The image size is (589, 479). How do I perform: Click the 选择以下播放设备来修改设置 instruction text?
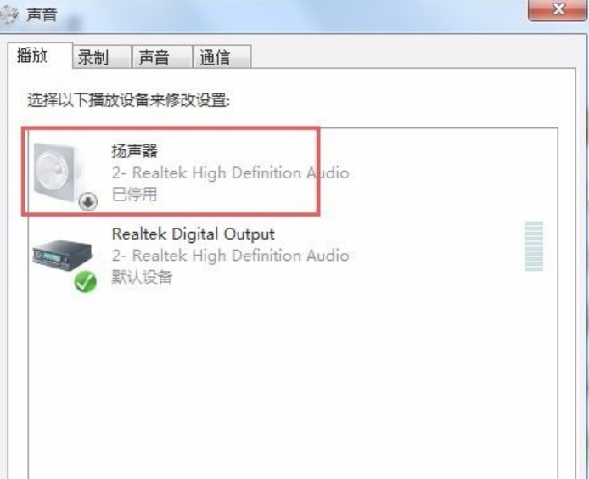(x=128, y=100)
